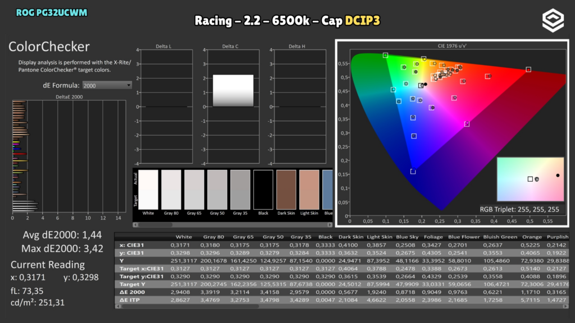
Task: Click the red primary target square on CIE diagram
Action: 528,69
